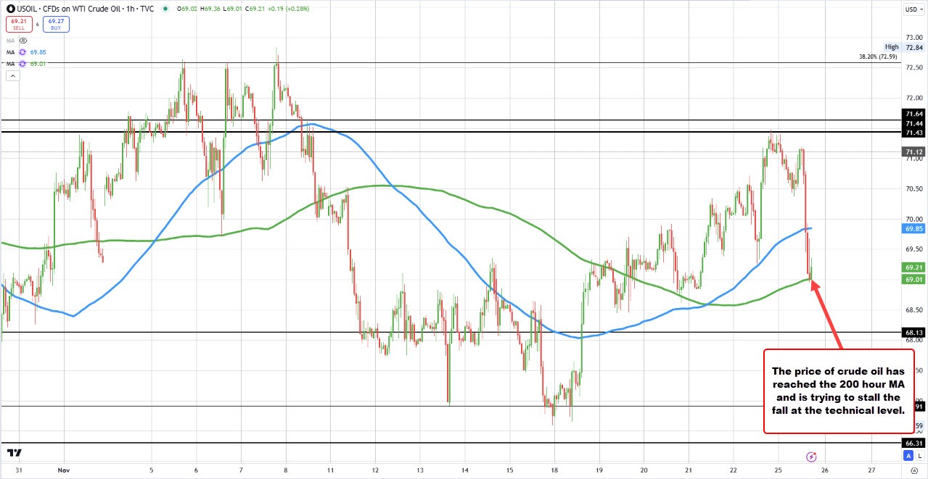Open settings of the green 69.01 MA via its circular icon

[22, 64]
